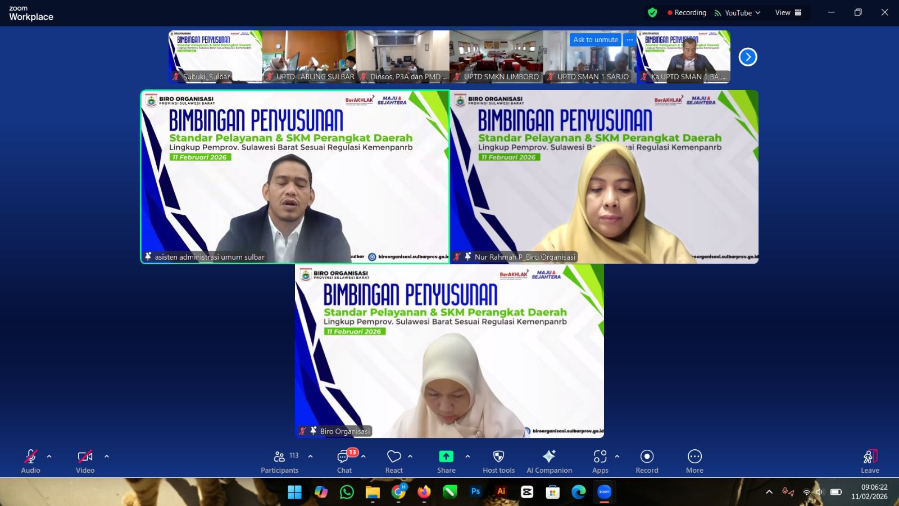Open the View layout menu
The width and height of the screenshot is (899, 506).
788,12
